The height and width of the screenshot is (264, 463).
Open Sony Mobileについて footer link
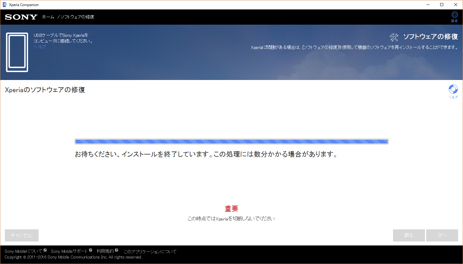[23, 251]
